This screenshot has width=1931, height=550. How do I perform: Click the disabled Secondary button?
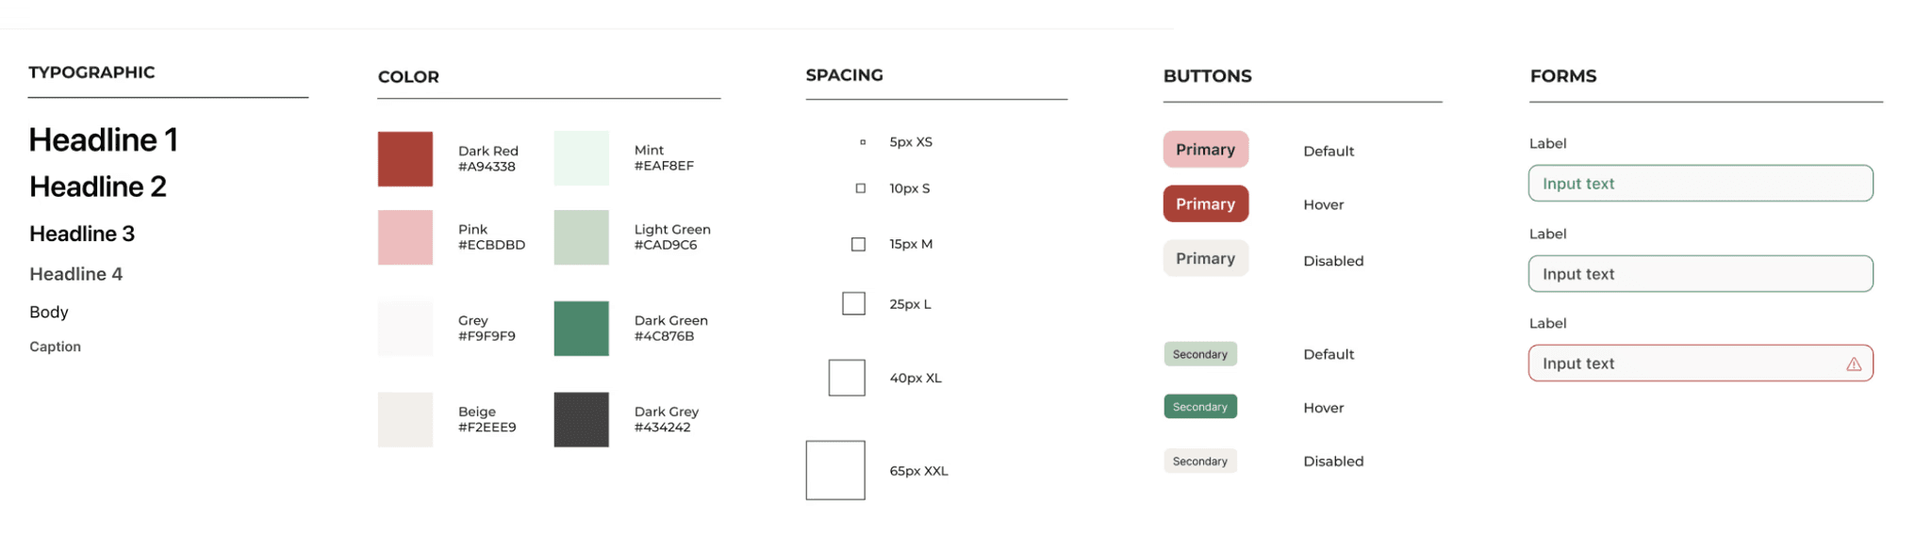(1199, 461)
